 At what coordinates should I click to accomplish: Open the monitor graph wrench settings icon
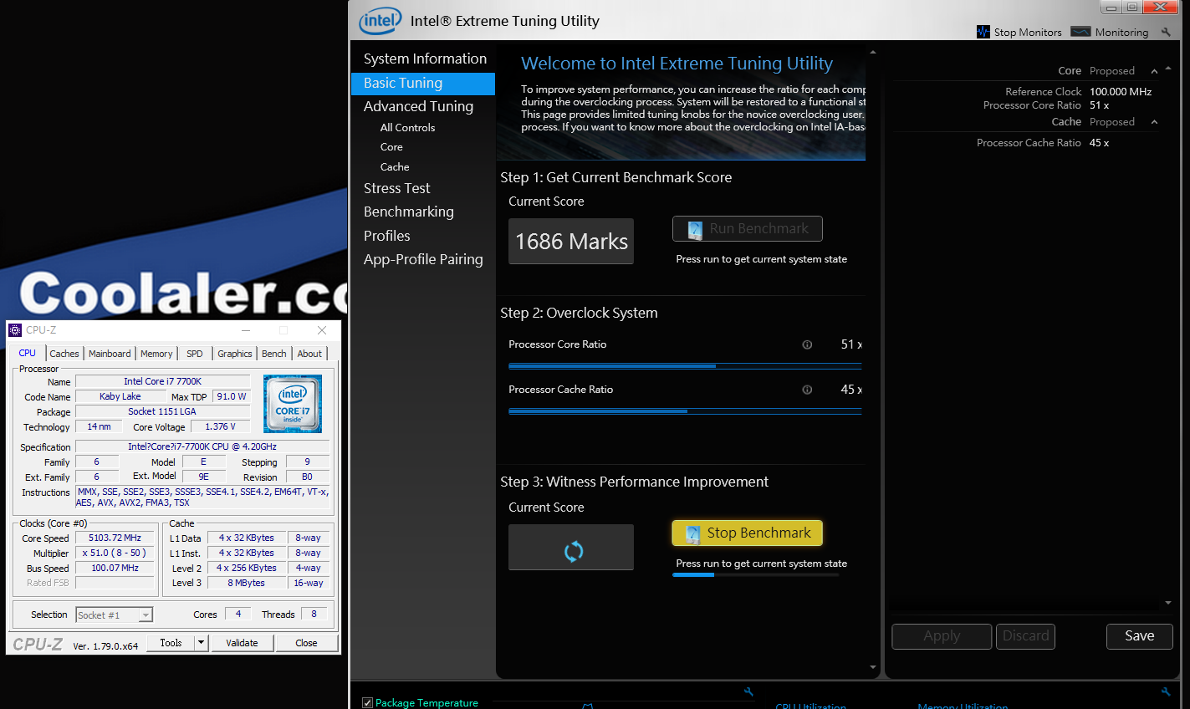[x=748, y=691]
